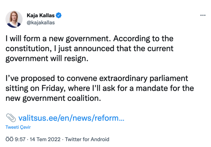Image resolution: width=211 pixels, height=147 pixels.
Task: Click the "ÖÖ 9:57" time in the timestamp
Action: click(x=16, y=139)
